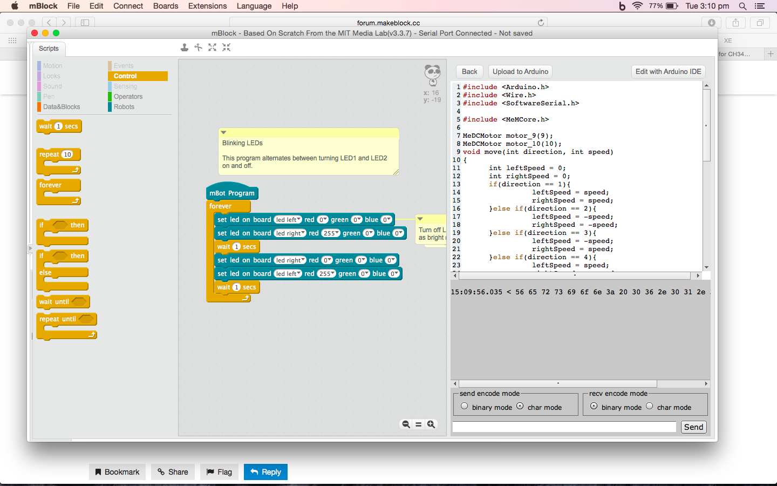Open led right dropdown in fourth block
The height and width of the screenshot is (486, 777).
point(290,260)
